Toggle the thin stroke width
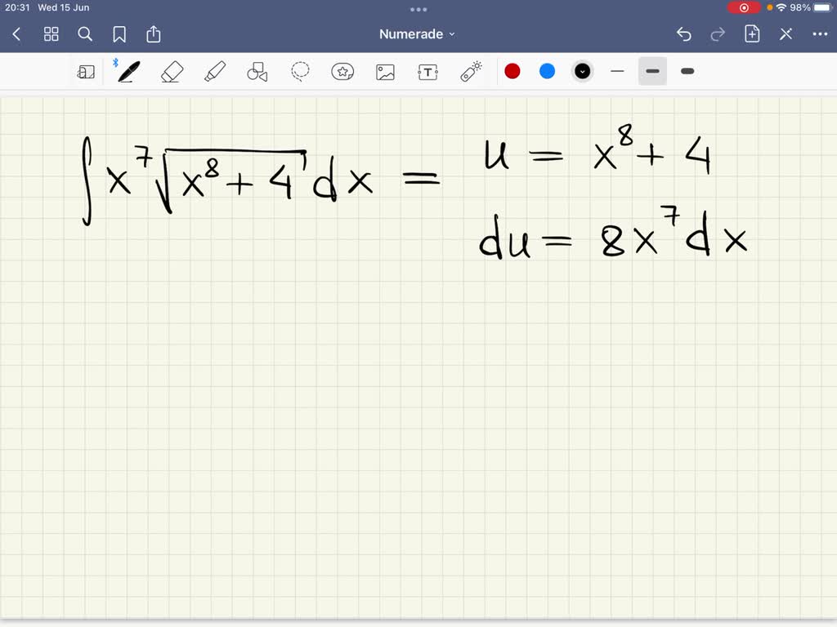Screen dimensions: 837x627 click(x=617, y=71)
